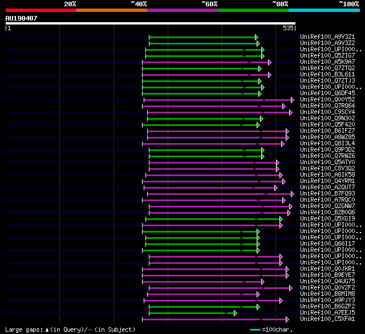The image size is (365, 334).
Task: Select the UniRef100_Q4YRM1 label
Action: pos(327,181)
